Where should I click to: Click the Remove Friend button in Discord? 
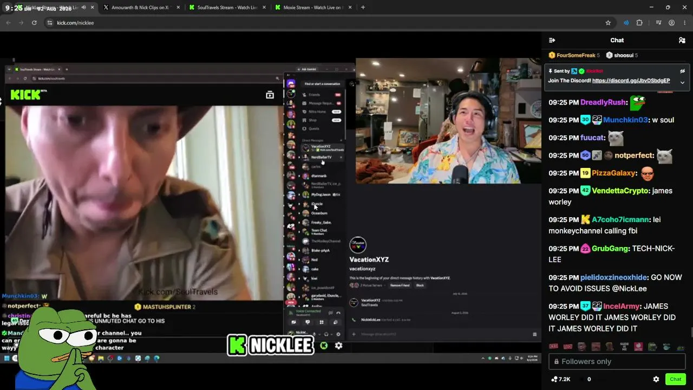coord(400,285)
